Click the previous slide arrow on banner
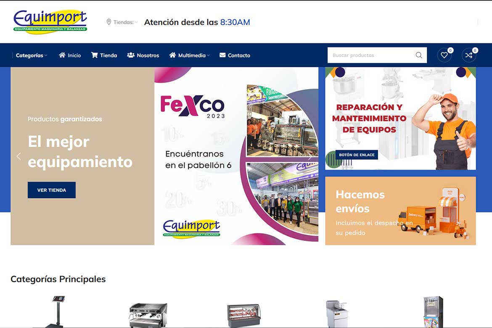The image size is (492, 328). pos(19,156)
